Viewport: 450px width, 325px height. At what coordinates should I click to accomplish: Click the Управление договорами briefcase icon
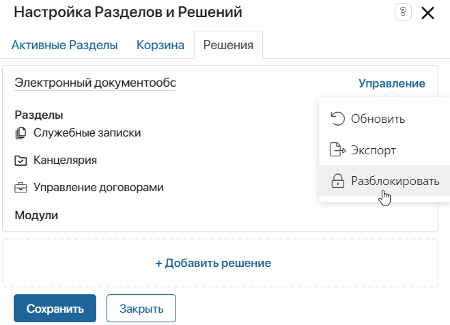tap(20, 188)
